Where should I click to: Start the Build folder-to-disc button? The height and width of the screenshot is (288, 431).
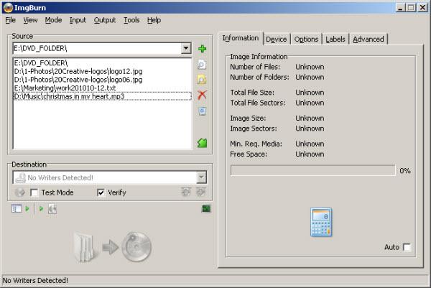(113, 247)
